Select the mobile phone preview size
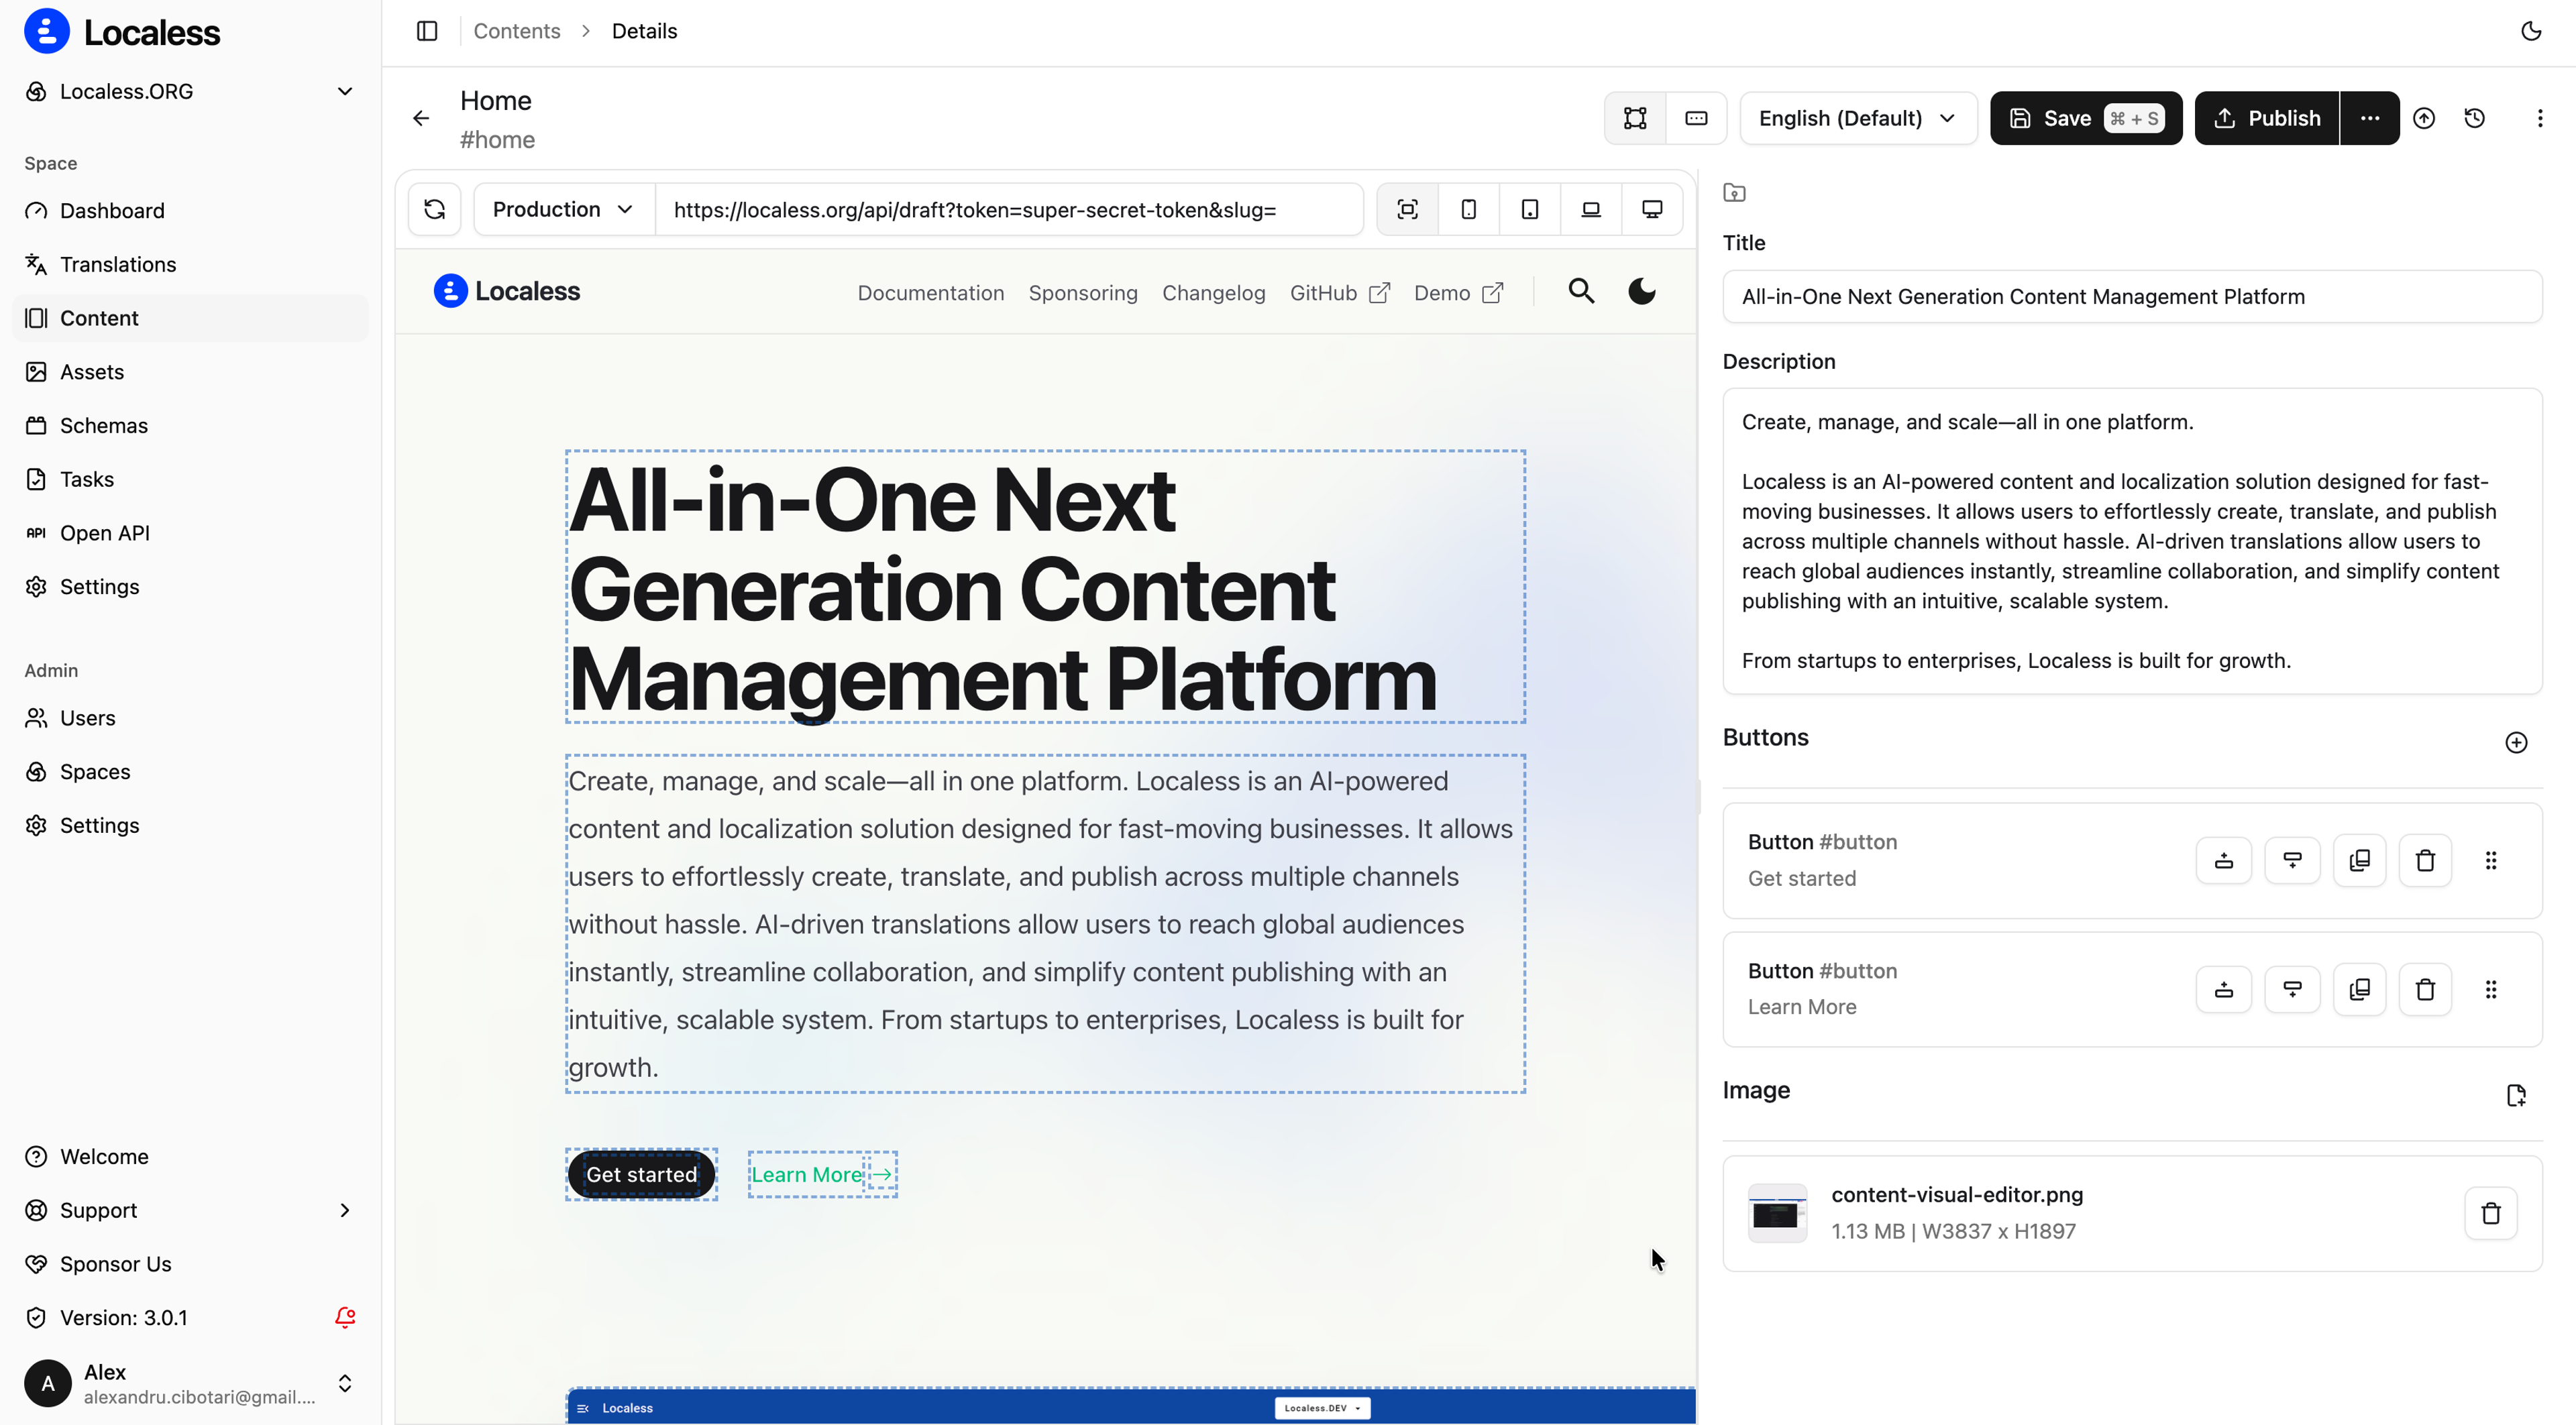This screenshot has height=1425, width=2576. (x=1469, y=209)
